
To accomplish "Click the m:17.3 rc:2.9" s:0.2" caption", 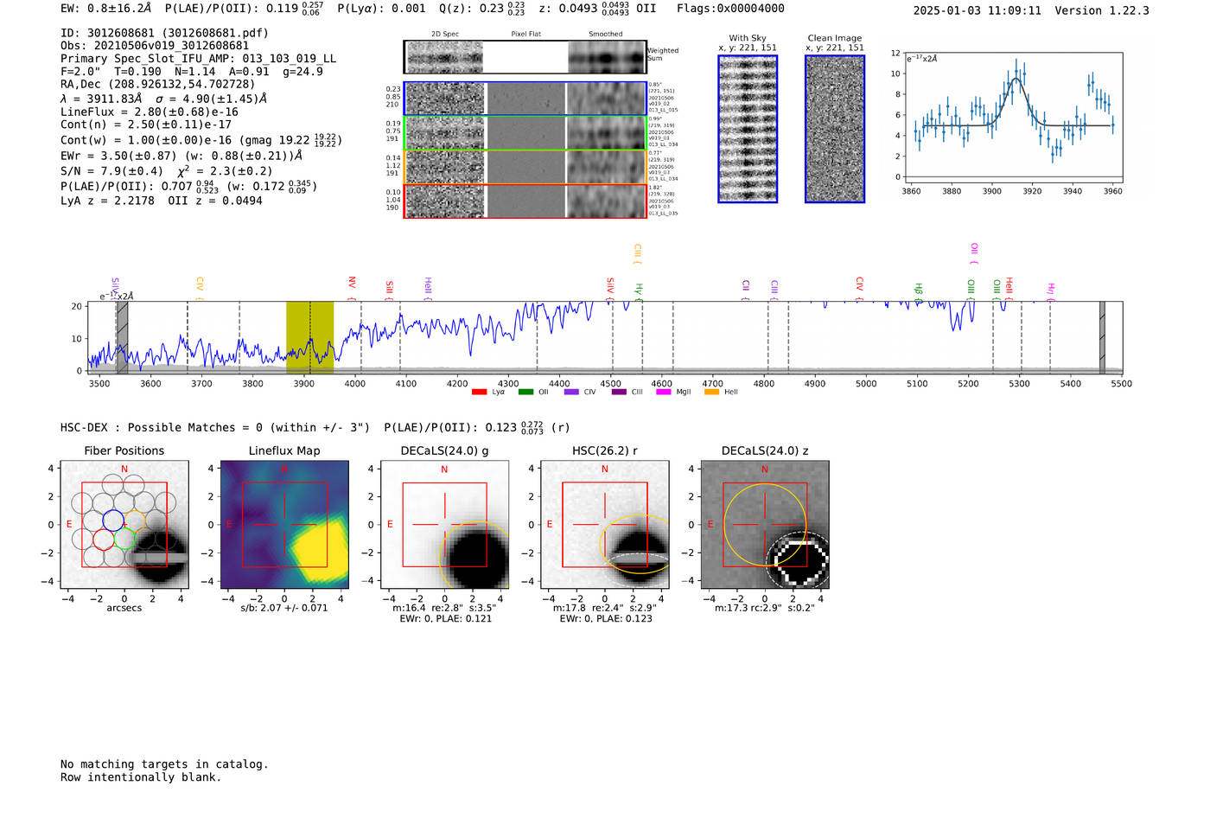I will click(x=765, y=608).
